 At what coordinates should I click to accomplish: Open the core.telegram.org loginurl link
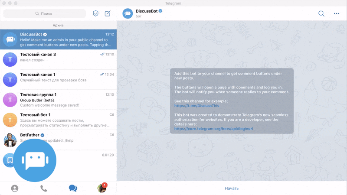pyautogui.click(x=213, y=129)
